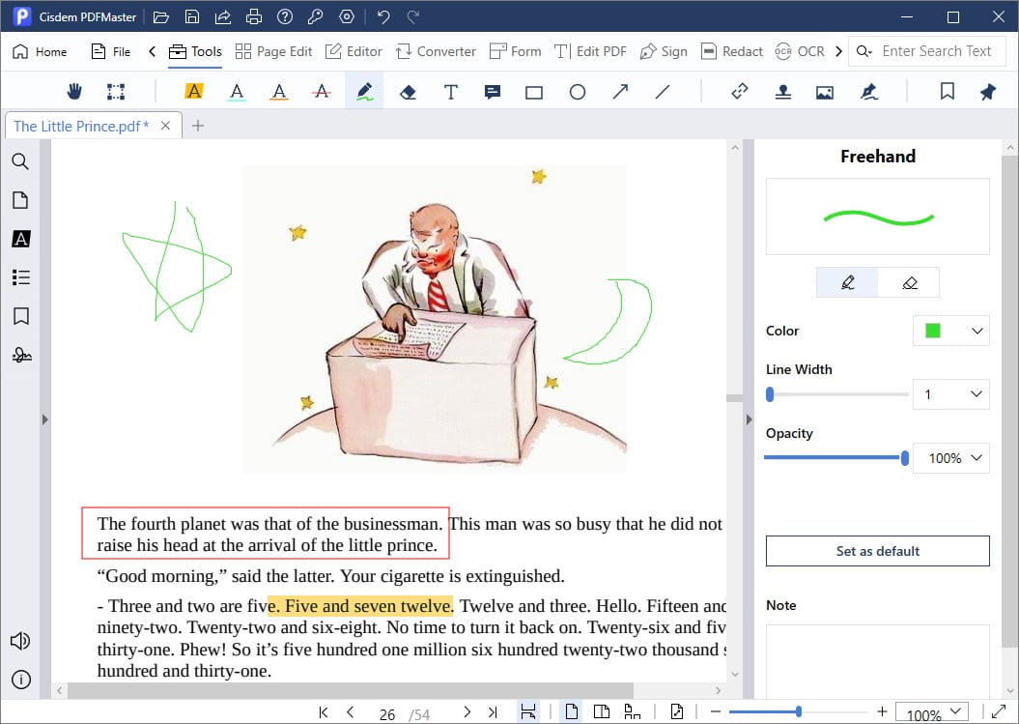Insert a stamp annotation
The width and height of the screenshot is (1019, 724).
(782, 92)
